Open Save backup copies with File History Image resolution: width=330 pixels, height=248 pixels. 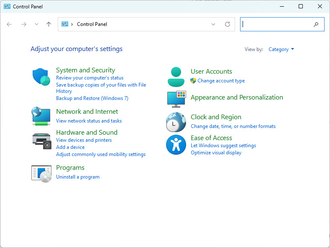(101, 88)
